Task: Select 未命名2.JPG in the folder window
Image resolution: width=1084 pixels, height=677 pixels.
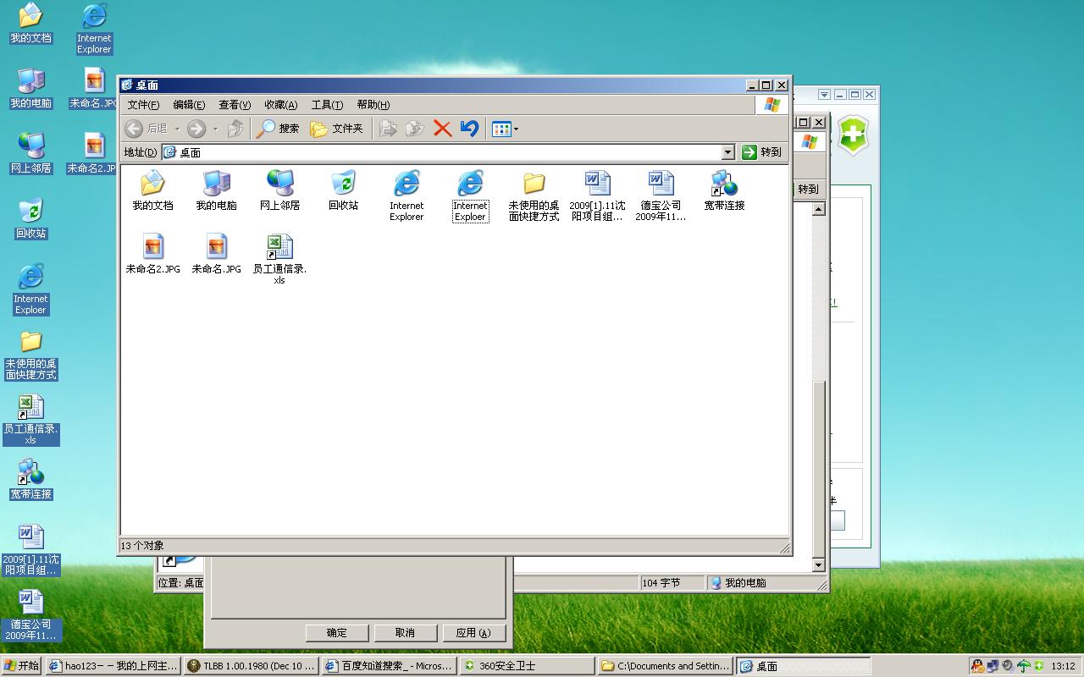Action: point(153,254)
